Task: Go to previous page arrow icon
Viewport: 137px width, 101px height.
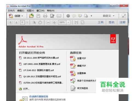Action: click(10, 22)
